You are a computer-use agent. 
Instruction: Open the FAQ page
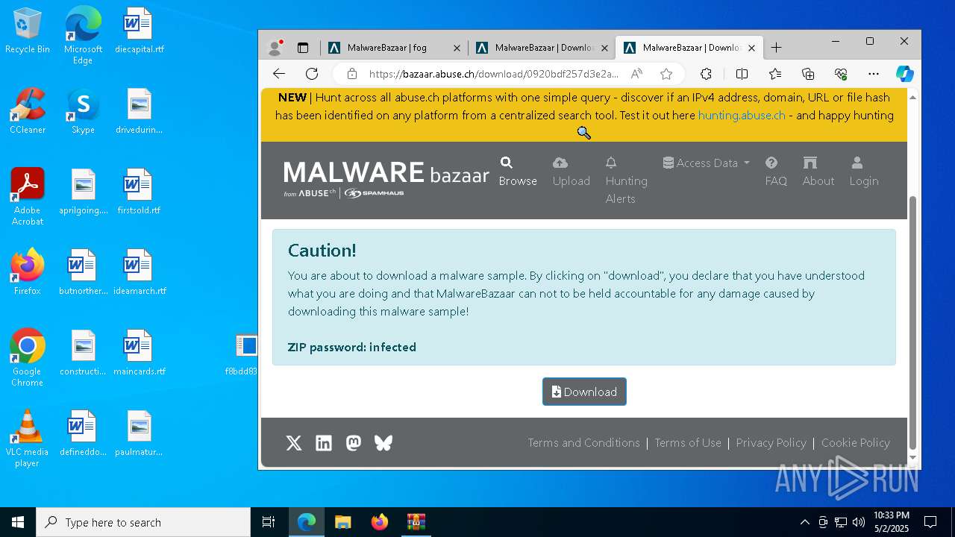[776, 172]
